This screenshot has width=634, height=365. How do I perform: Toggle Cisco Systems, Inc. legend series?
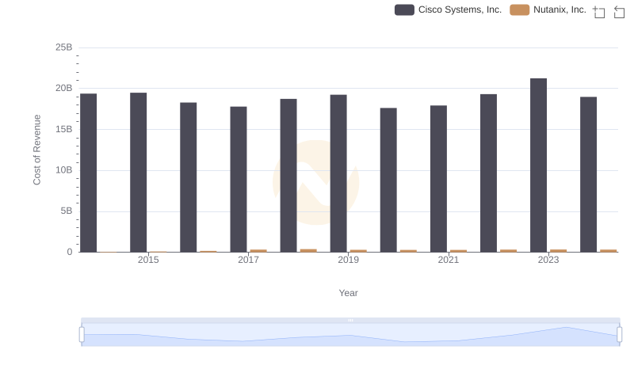pyautogui.click(x=448, y=10)
